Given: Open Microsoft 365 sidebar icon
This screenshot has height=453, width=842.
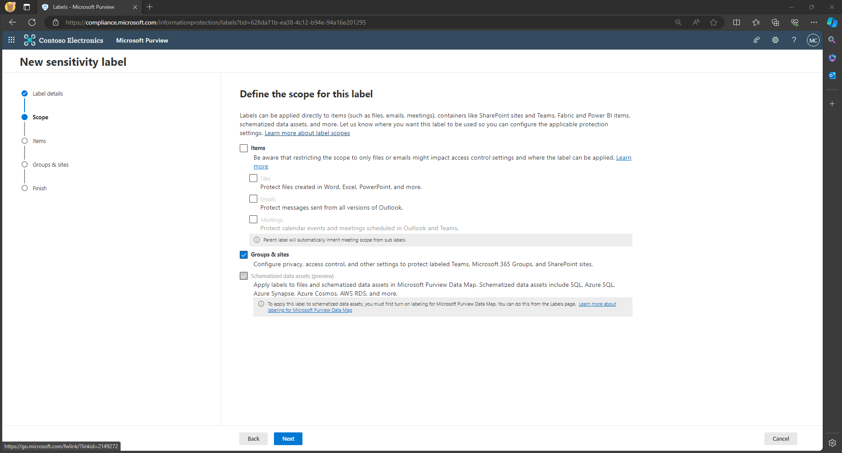Looking at the screenshot, I should [x=832, y=58].
